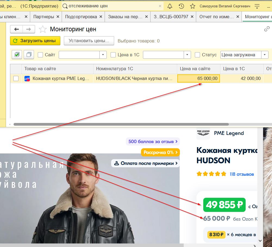Click the Загрузить цены button
This screenshot has height=247, width=272.
35,41
